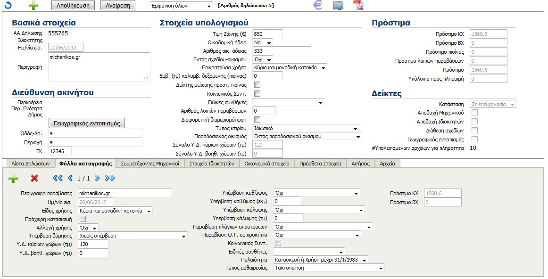This screenshot has width=548, height=279.
Task: Click Οδός-Αρ. address field
Action: click(95, 133)
